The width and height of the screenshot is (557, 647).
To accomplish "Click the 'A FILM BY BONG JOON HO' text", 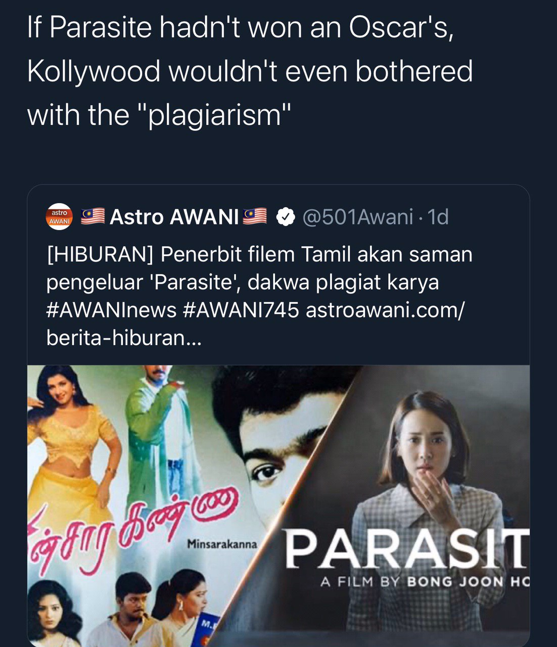I will coord(425,582).
